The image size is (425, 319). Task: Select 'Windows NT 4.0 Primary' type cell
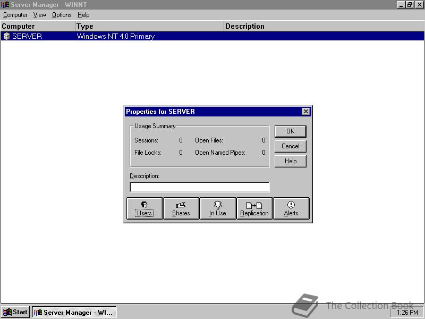coord(116,36)
